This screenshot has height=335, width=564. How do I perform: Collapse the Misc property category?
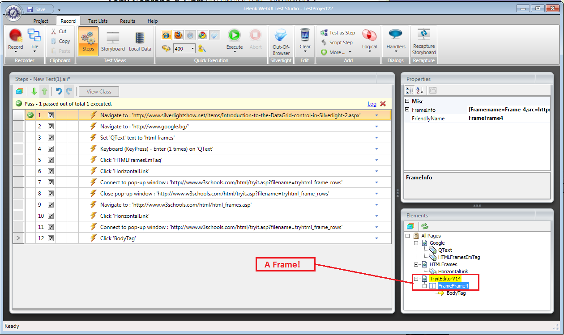(x=407, y=101)
